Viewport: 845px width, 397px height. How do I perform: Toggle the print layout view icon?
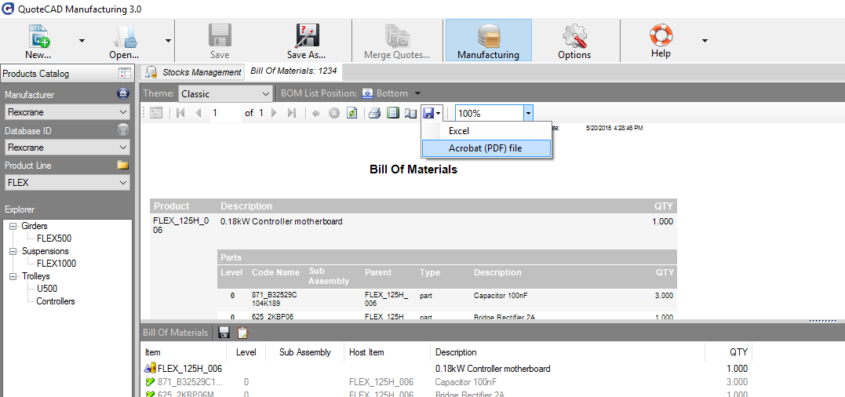coord(393,113)
